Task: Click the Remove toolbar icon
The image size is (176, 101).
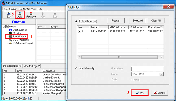Action: (x=31, y=15)
